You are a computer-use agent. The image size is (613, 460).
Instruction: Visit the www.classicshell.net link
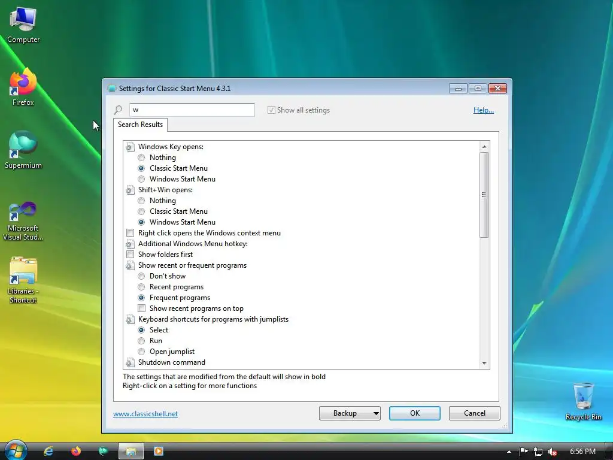click(x=145, y=413)
